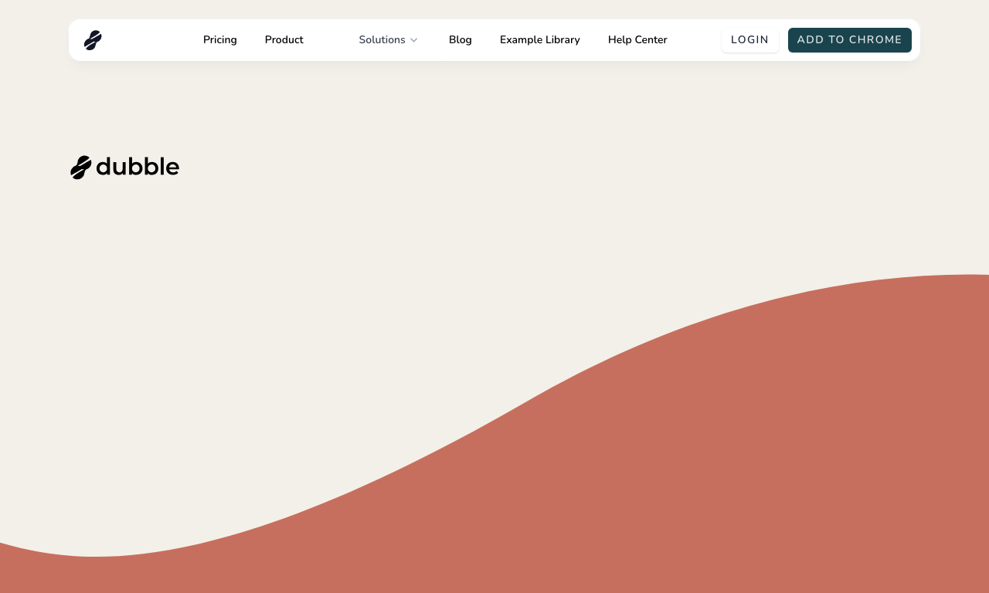Screen dimensions: 989x593
Task: Click the terracotta red wave shape
Action: [695, 463]
